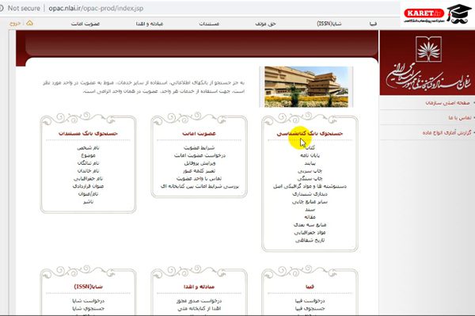The width and height of the screenshot is (475, 316).
Task: Select پایان نامه in bibliographic search
Action: [x=310, y=155]
